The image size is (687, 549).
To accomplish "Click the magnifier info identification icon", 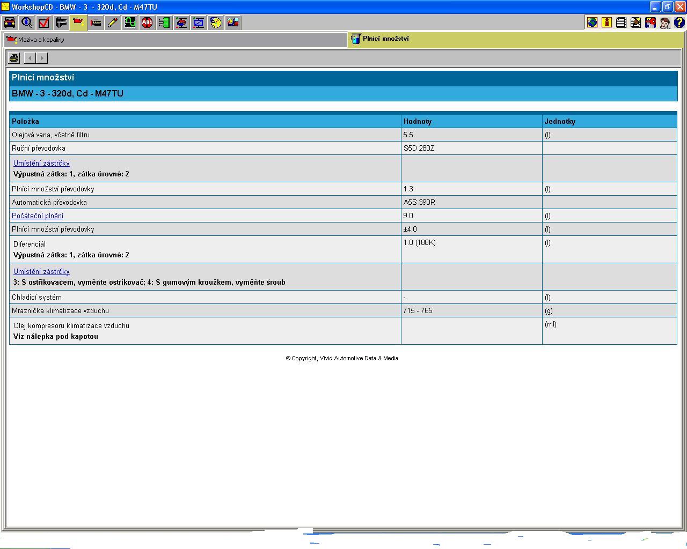I will (27, 23).
